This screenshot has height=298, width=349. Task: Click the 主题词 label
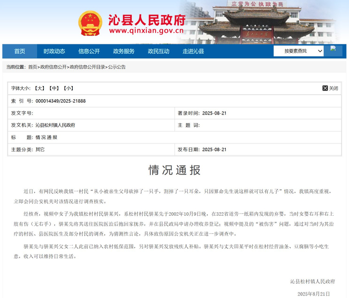coord(188,125)
